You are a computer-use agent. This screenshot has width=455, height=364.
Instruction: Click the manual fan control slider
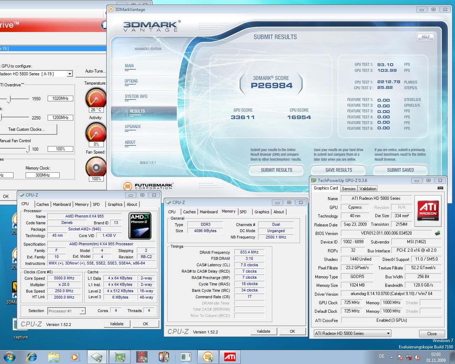click(x=28, y=149)
